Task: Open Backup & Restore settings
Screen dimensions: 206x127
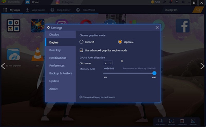Action: (x=61, y=73)
